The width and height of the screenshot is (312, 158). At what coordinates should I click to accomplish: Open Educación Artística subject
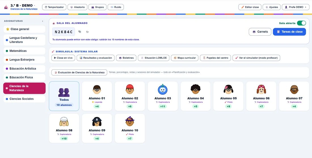point(24,69)
